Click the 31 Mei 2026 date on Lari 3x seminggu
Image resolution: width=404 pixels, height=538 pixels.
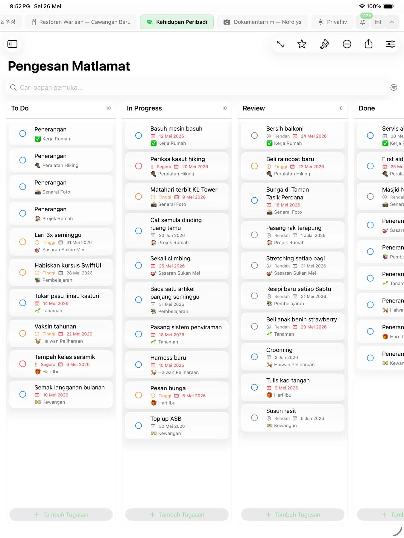tap(79, 242)
